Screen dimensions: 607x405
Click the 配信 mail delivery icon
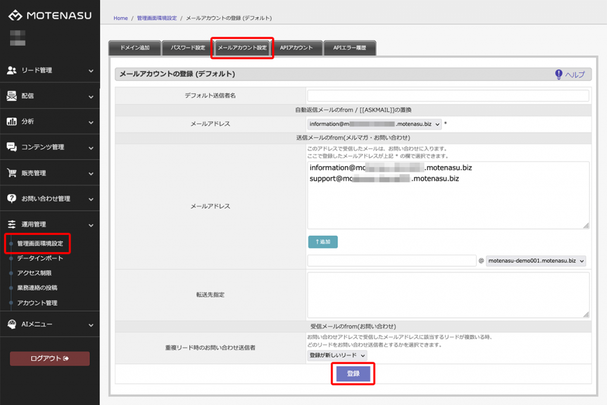click(11, 95)
